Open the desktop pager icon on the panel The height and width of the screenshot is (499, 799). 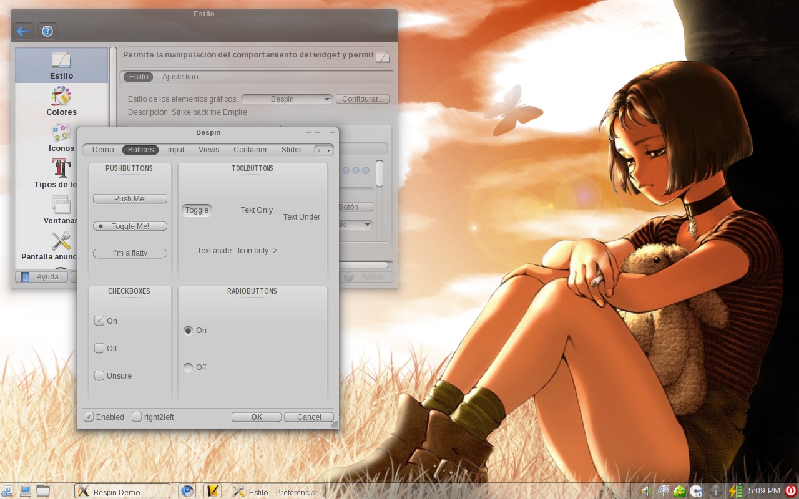(7, 491)
